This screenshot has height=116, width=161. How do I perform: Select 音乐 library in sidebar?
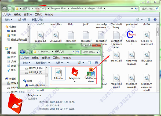click(12, 70)
